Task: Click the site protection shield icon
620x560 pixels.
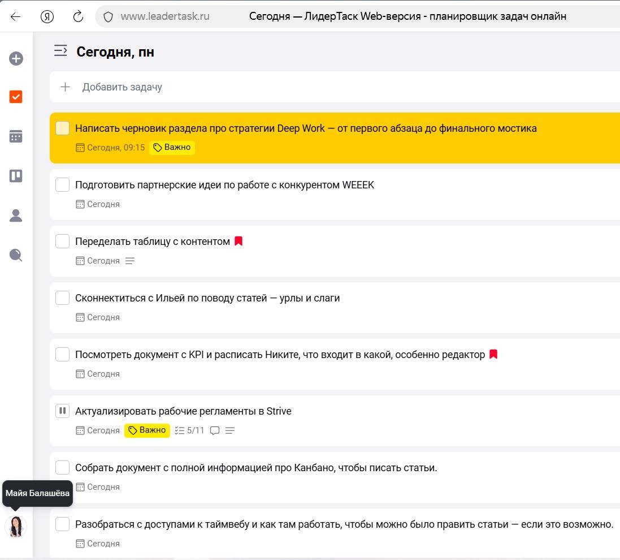Action: pyautogui.click(x=108, y=16)
